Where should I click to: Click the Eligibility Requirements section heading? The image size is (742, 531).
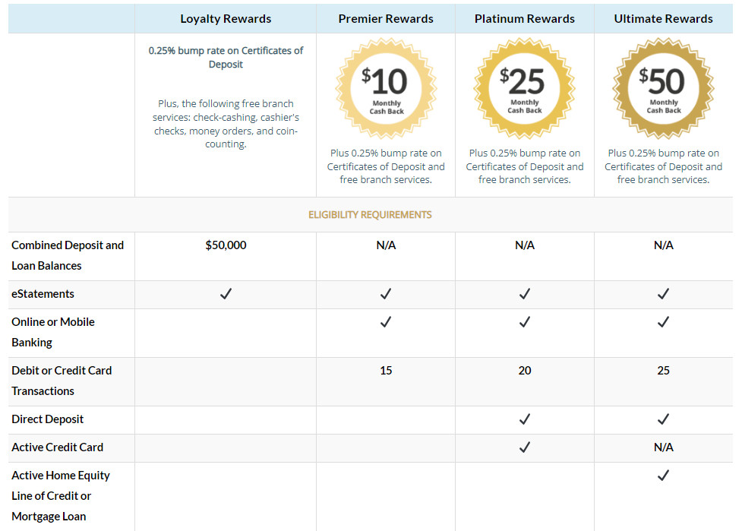(x=370, y=215)
